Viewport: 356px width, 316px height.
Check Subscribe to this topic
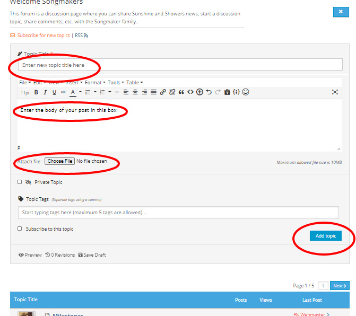click(x=20, y=229)
